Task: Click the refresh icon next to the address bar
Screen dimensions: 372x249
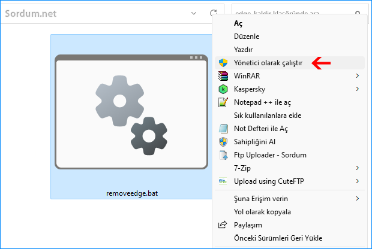Action: [x=214, y=13]
